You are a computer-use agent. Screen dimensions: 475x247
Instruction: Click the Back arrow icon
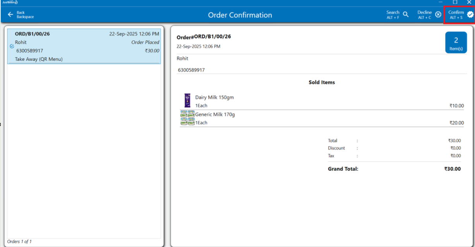coord(10,15)
